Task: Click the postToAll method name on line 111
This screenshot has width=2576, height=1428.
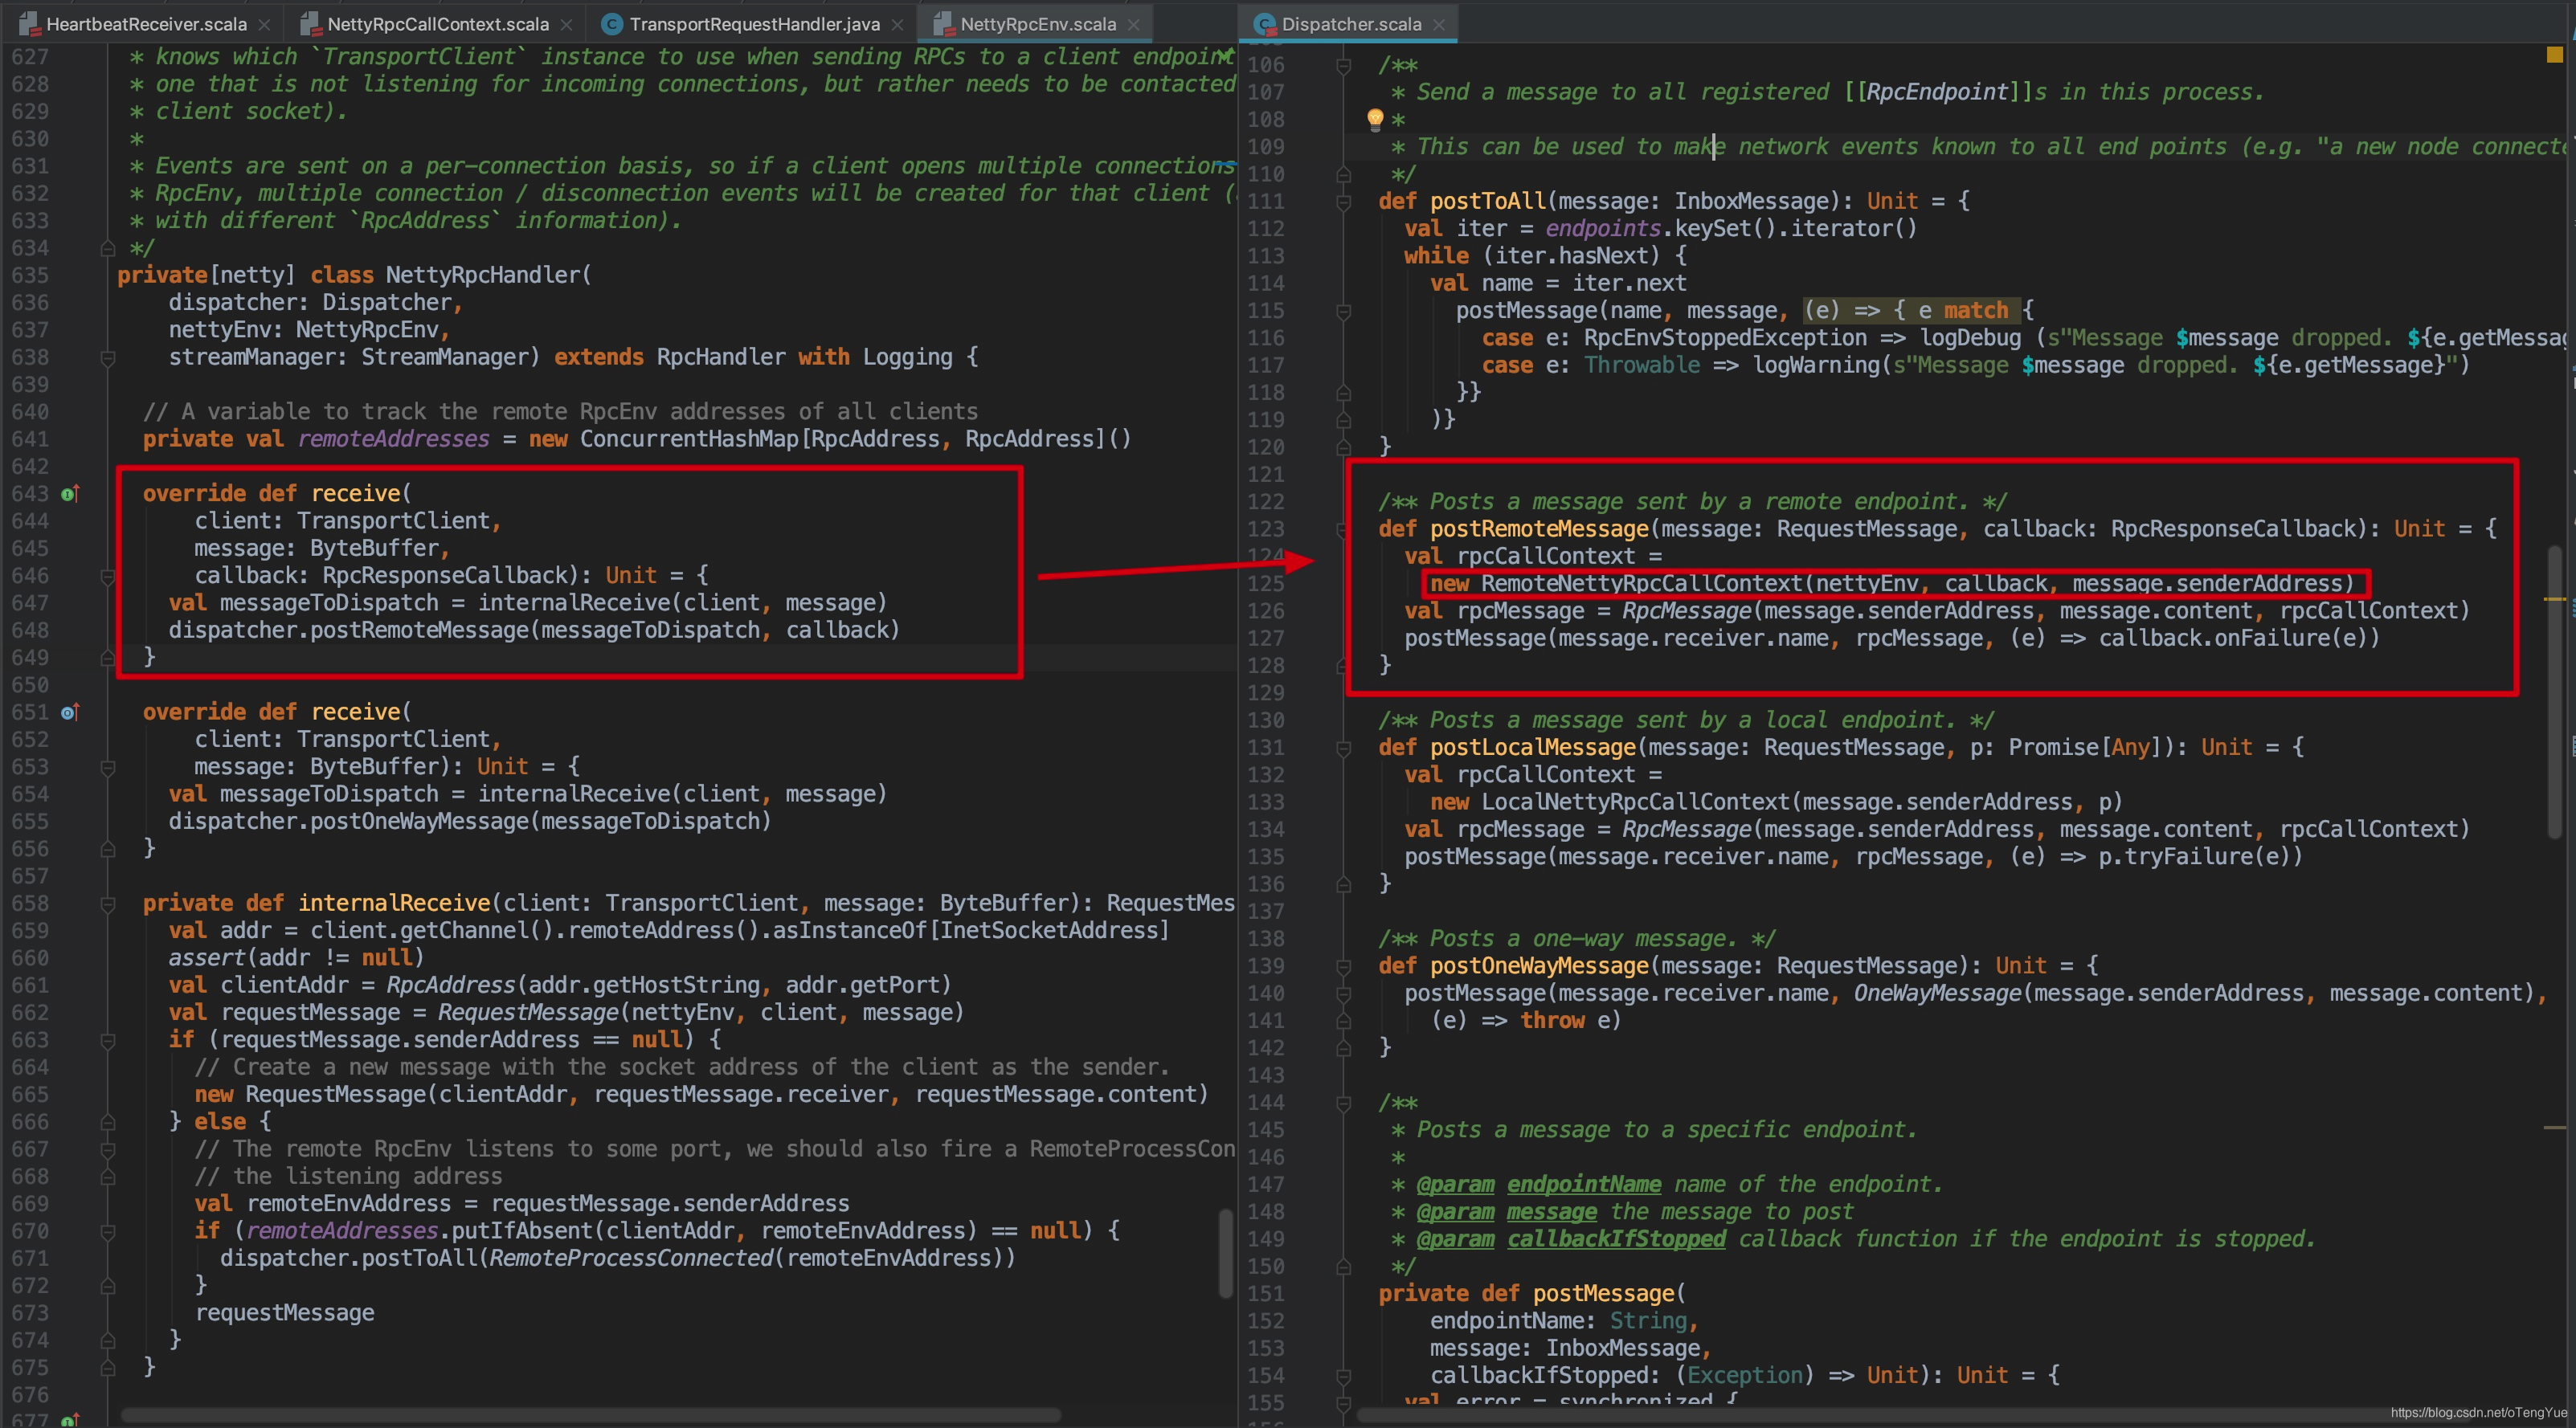Action: [1488, 202]
